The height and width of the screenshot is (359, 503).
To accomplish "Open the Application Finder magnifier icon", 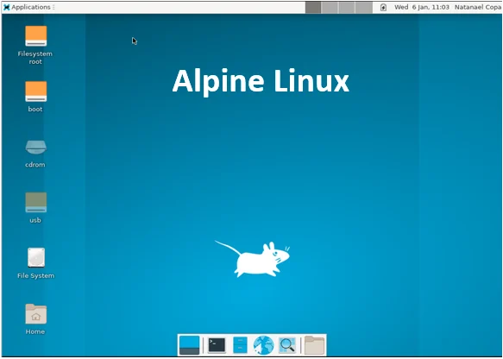I will point(286,345).
